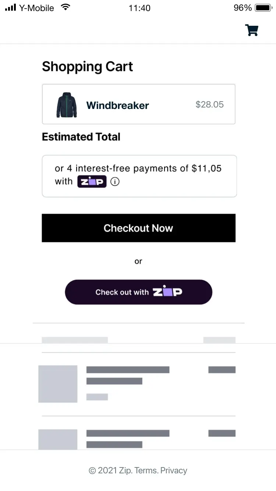The image size is (276, 491).
Task: Open the Zip installment info tooltip
Action: pos(115,181)
